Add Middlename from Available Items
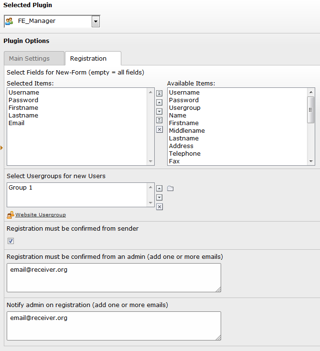 click(x=187, y=131)
